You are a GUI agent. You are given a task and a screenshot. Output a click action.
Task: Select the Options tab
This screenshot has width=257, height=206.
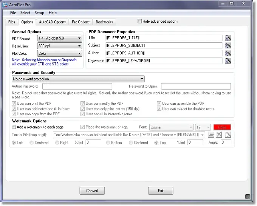[27, 22]
